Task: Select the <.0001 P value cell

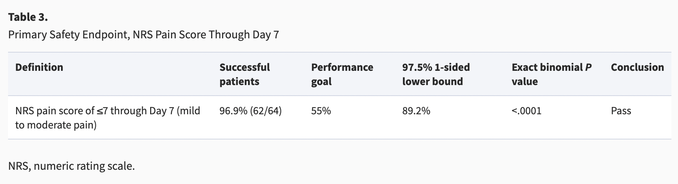Action: [526, 111]
